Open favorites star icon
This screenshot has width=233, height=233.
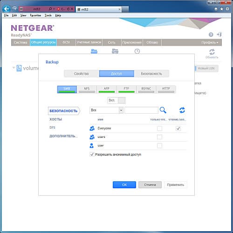pyautogui.click(x=222, y=9)
